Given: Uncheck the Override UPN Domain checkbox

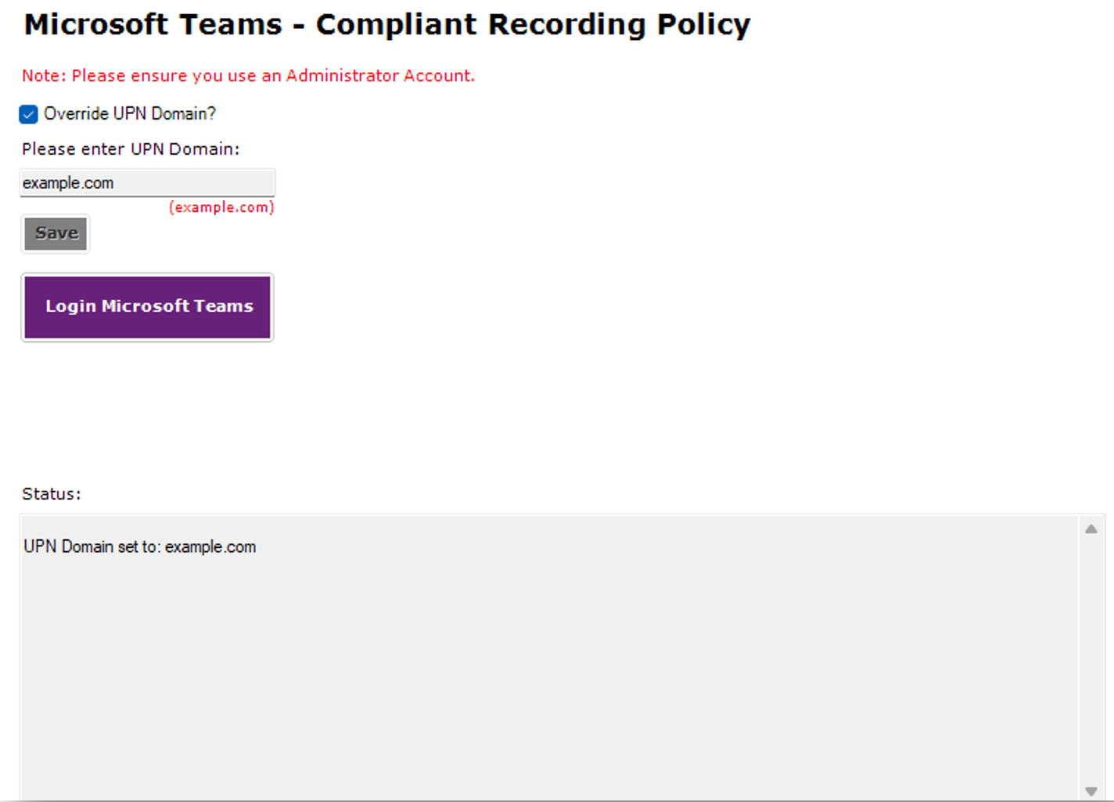Looking at the screenshot, I should 28,114.
